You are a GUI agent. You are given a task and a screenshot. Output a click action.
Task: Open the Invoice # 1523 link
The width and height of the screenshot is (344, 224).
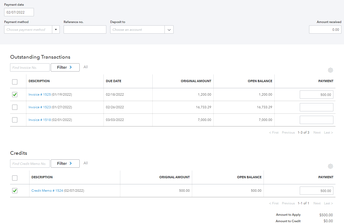coord(40,107)
